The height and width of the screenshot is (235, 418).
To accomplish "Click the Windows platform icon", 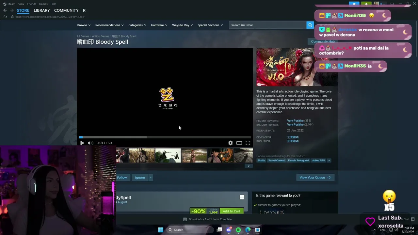I will pyautogui.click(x=242, y=197).
